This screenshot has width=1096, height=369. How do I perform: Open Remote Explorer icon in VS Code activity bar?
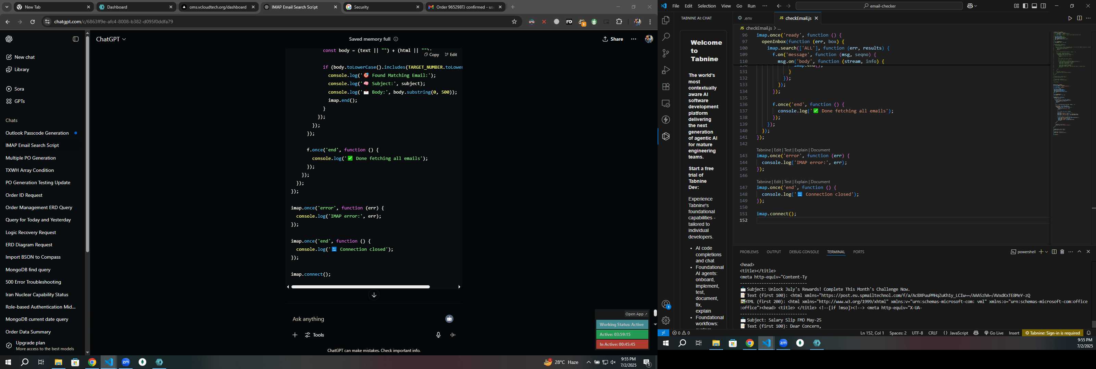tap(665, 104)
